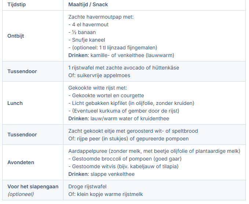Click the first Tussendoor row label
249x204 pixels.
coord(22,71)
